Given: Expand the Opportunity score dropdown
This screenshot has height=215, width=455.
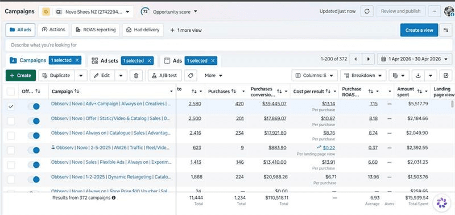Looking at the screenshot, I should (x=195, y=11).
